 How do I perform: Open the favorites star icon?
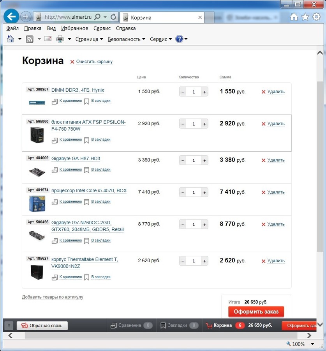[x=305, y=17]
